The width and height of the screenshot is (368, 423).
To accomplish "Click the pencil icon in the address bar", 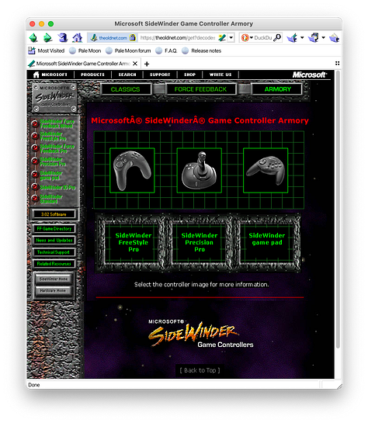I will point(222,38).
